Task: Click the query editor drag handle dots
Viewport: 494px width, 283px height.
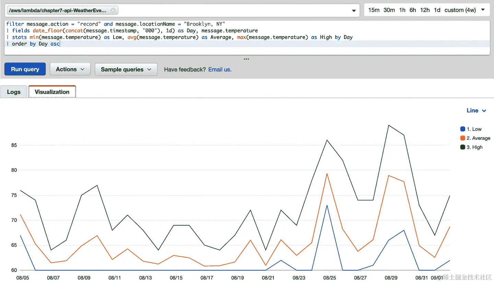Action: (x=246, y=59)
